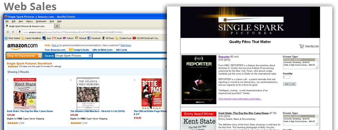
Task: Select Public & High School Library - $99.95
Action: pos(299,65)
